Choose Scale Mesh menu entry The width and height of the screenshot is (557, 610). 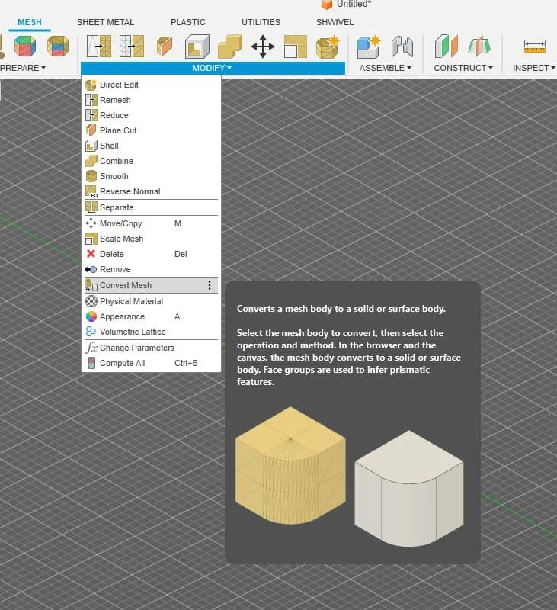coord(151,239)
